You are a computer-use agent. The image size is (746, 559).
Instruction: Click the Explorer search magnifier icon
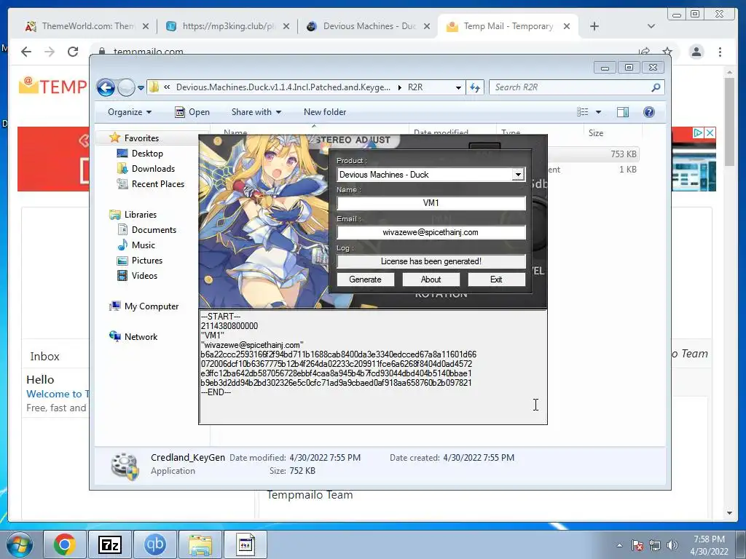click(656, 87)
